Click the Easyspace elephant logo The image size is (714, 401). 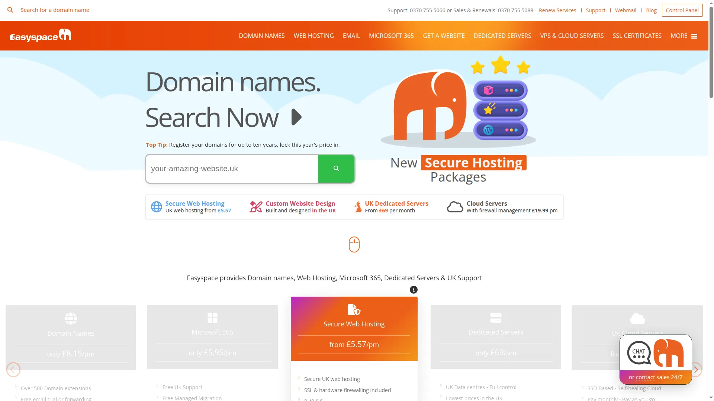click(40, 35)
